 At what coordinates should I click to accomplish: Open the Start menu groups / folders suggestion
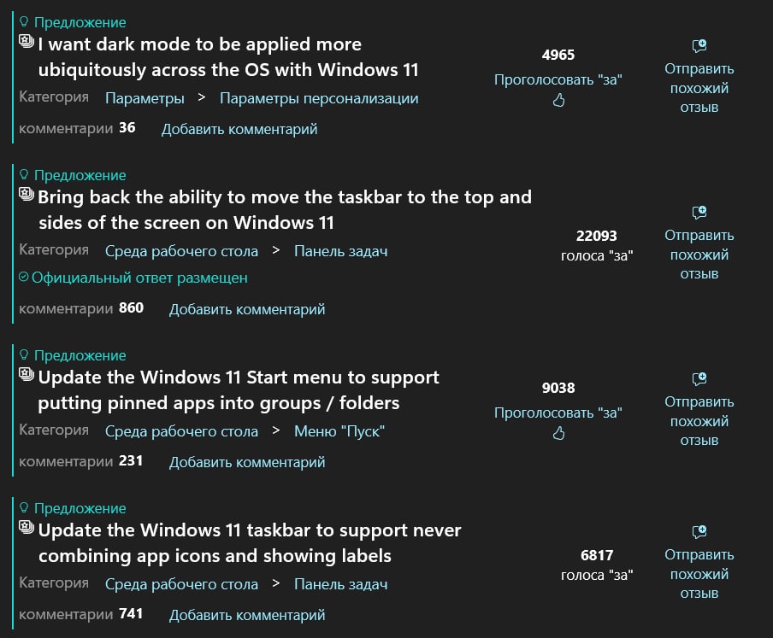coord(239,389)
